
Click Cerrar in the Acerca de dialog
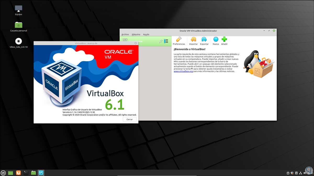coord(130,119)
